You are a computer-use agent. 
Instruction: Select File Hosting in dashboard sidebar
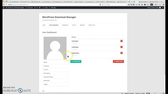[x=55, y=73]
